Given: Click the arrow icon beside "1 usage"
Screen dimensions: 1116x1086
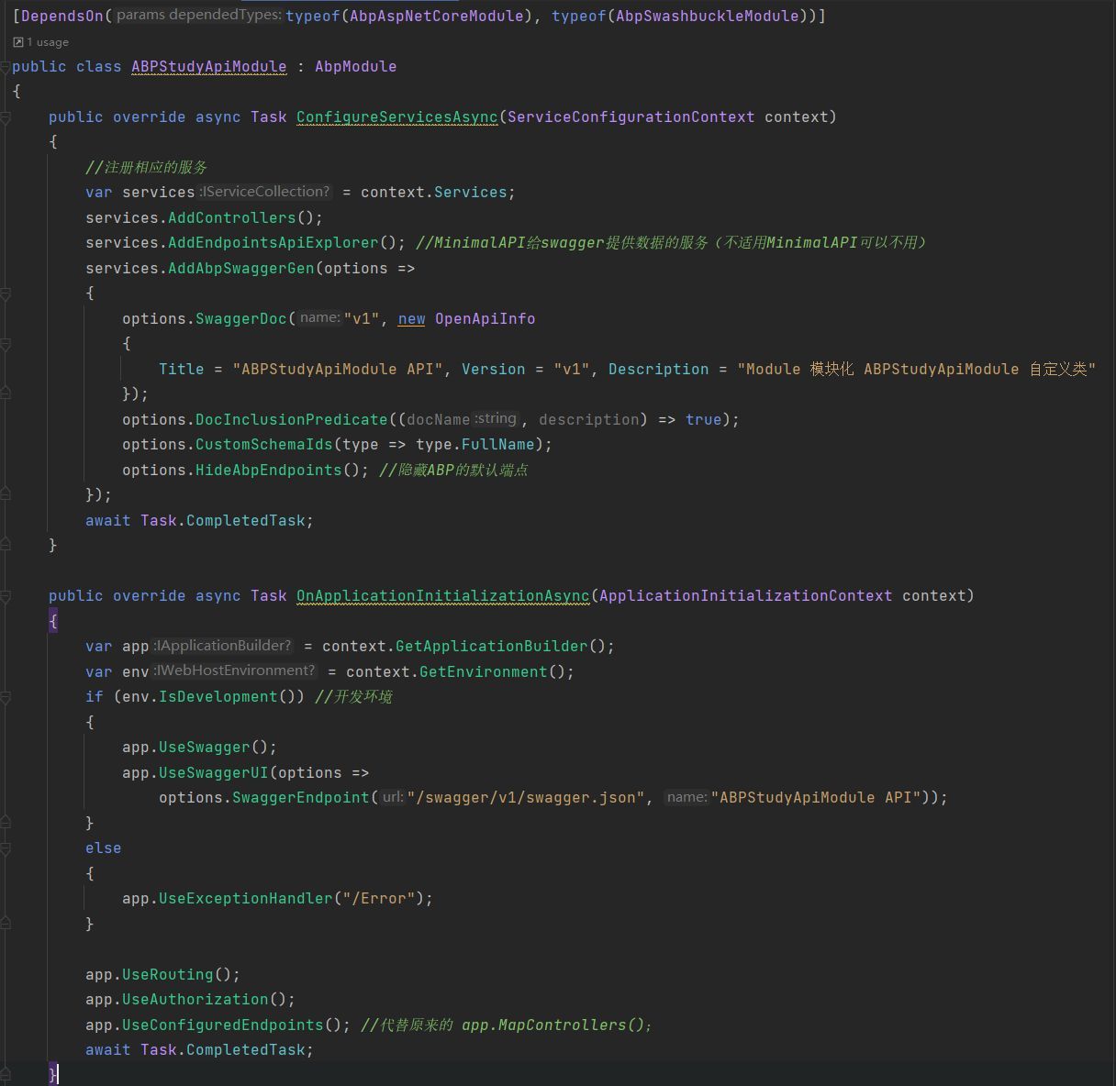Looking at the screenshot, I should point(20,41).
